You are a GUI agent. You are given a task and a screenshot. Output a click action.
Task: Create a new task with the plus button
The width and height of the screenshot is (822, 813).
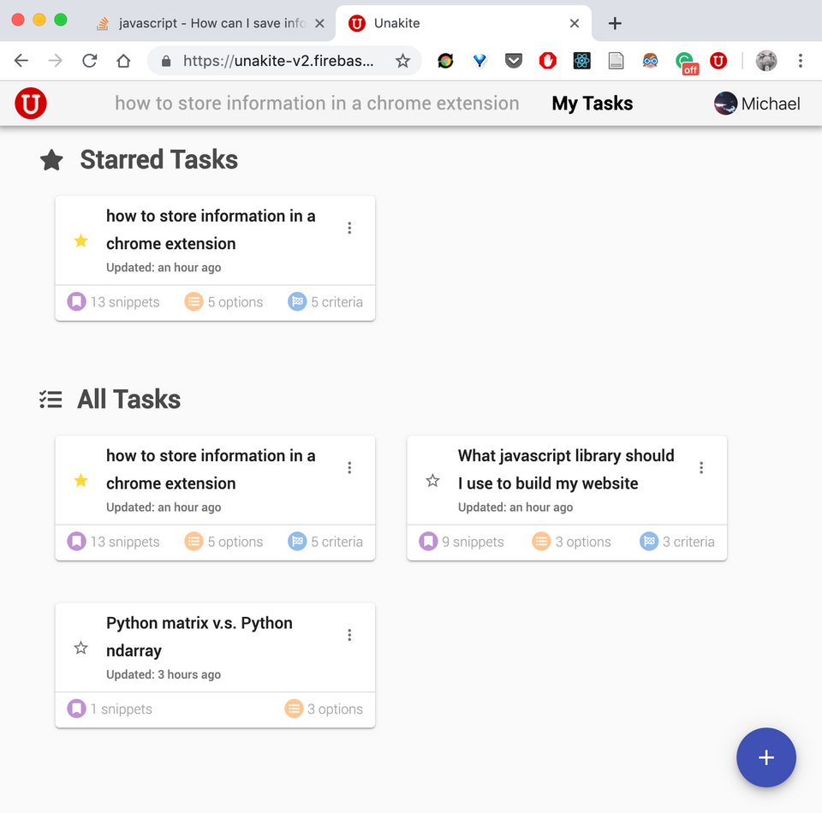[x=765, y=757]
